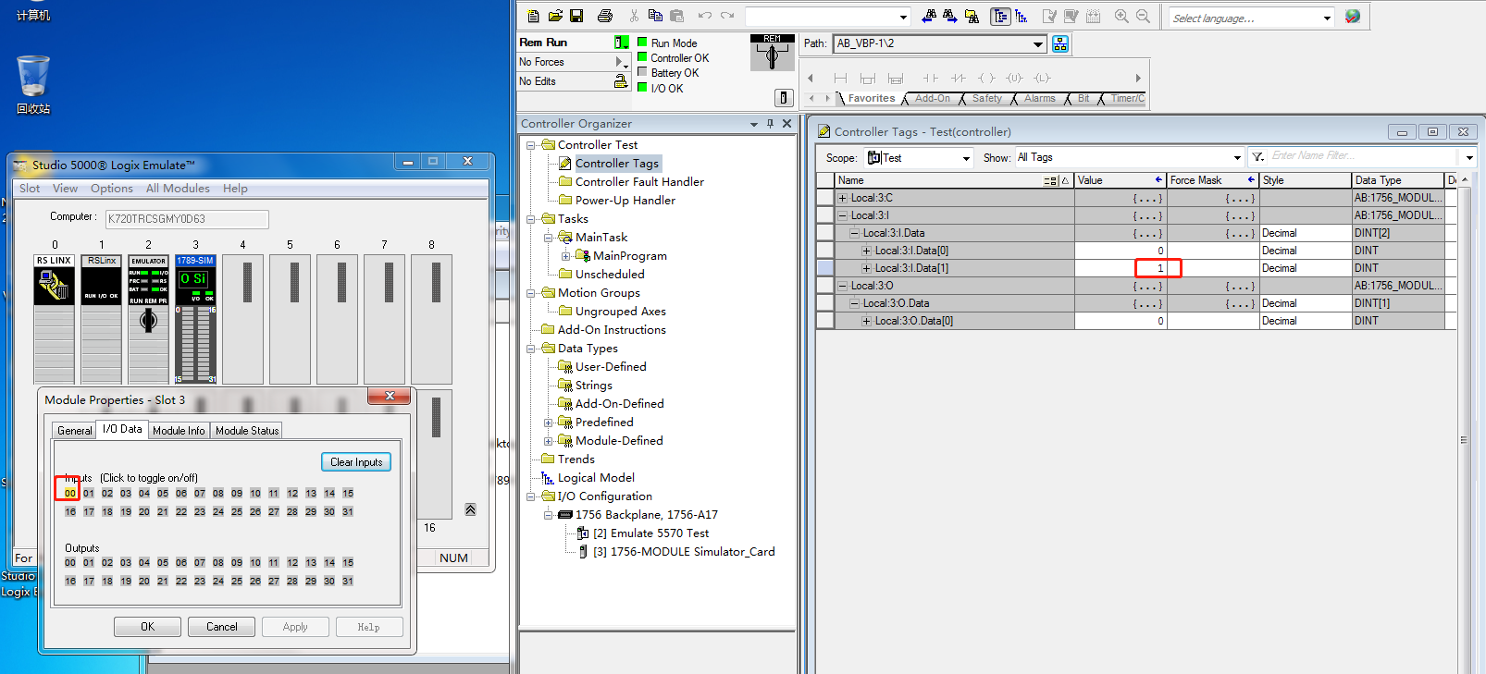Click OK in Module Properties dialog
Screen dimensions: 1486x674
147,627
